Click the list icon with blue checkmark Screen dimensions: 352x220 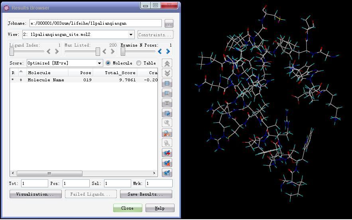tap(167, 113)
